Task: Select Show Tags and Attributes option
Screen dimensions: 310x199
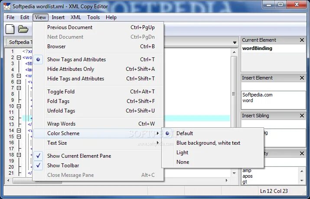Action: pyautogui.click(x=98, y=60)
